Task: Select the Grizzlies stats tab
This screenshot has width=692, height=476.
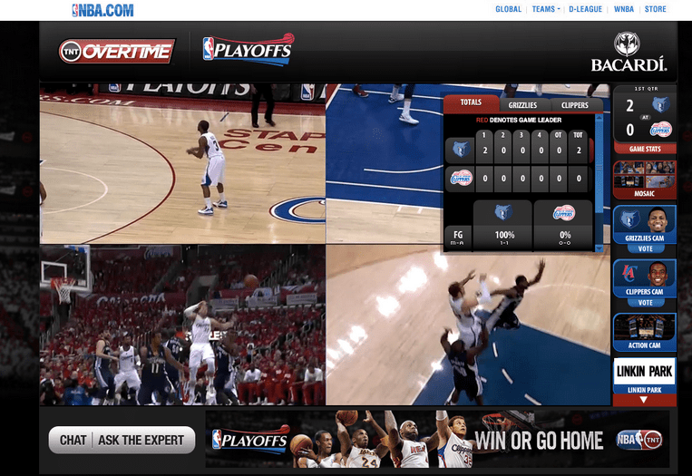Action: [x=522, y=105]
